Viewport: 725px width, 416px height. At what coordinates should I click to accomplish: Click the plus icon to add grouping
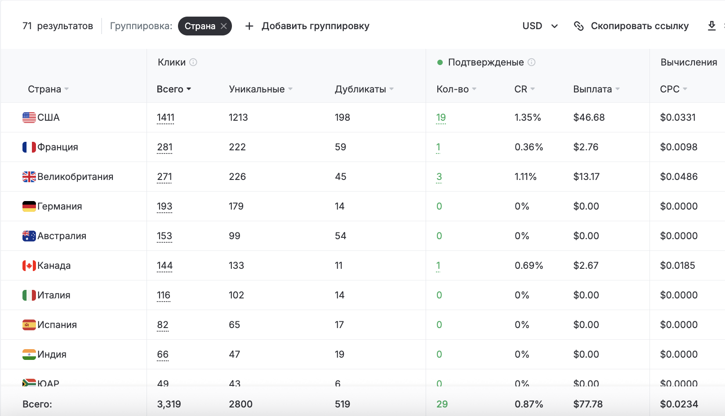tap(249, 26)
